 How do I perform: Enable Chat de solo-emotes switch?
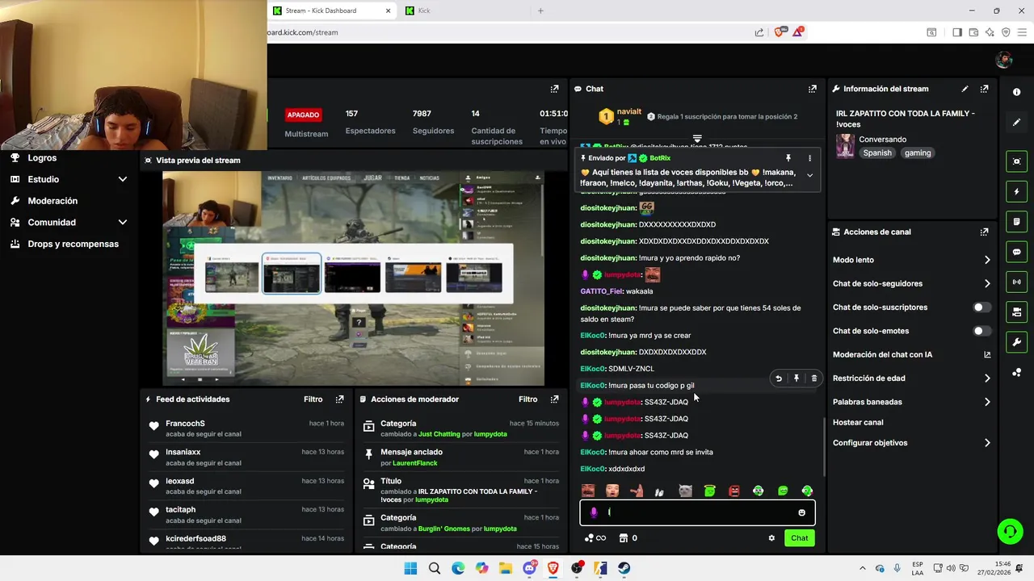pyautogui.click(x=981, y=331)
